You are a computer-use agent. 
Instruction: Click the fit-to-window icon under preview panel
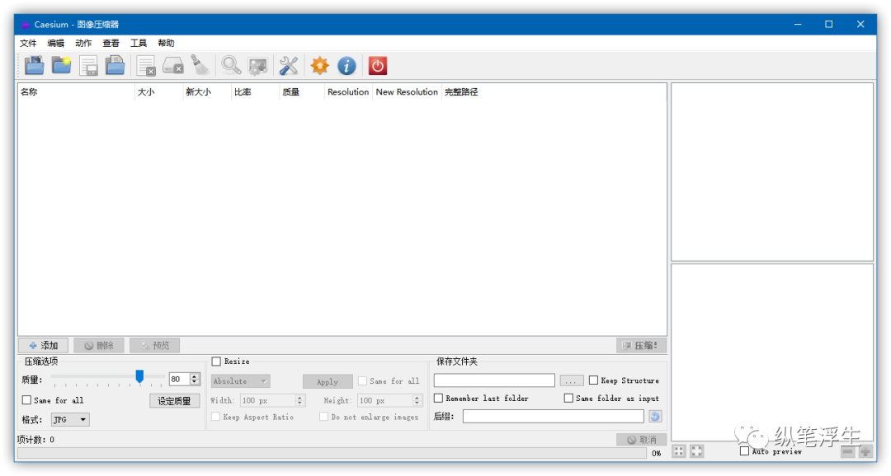coord(679,451)
